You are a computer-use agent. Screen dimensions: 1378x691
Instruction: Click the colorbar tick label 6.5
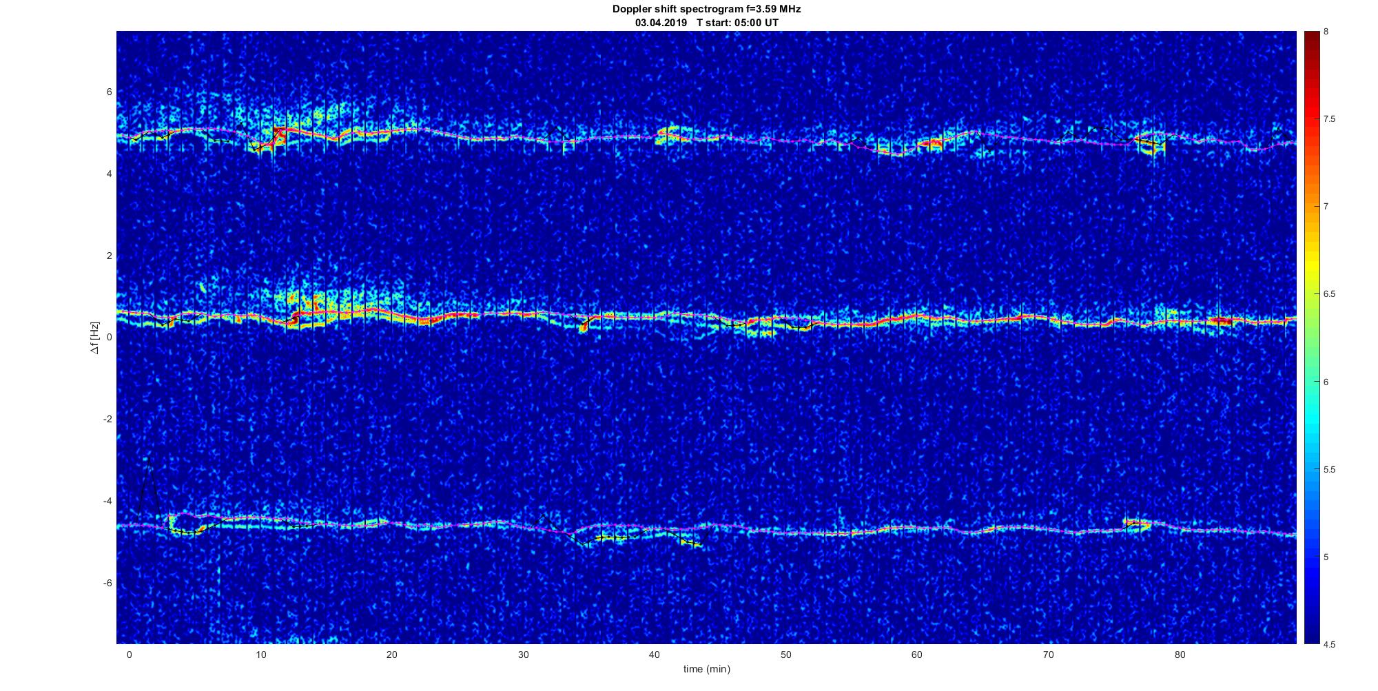[x=1330, y=294]
